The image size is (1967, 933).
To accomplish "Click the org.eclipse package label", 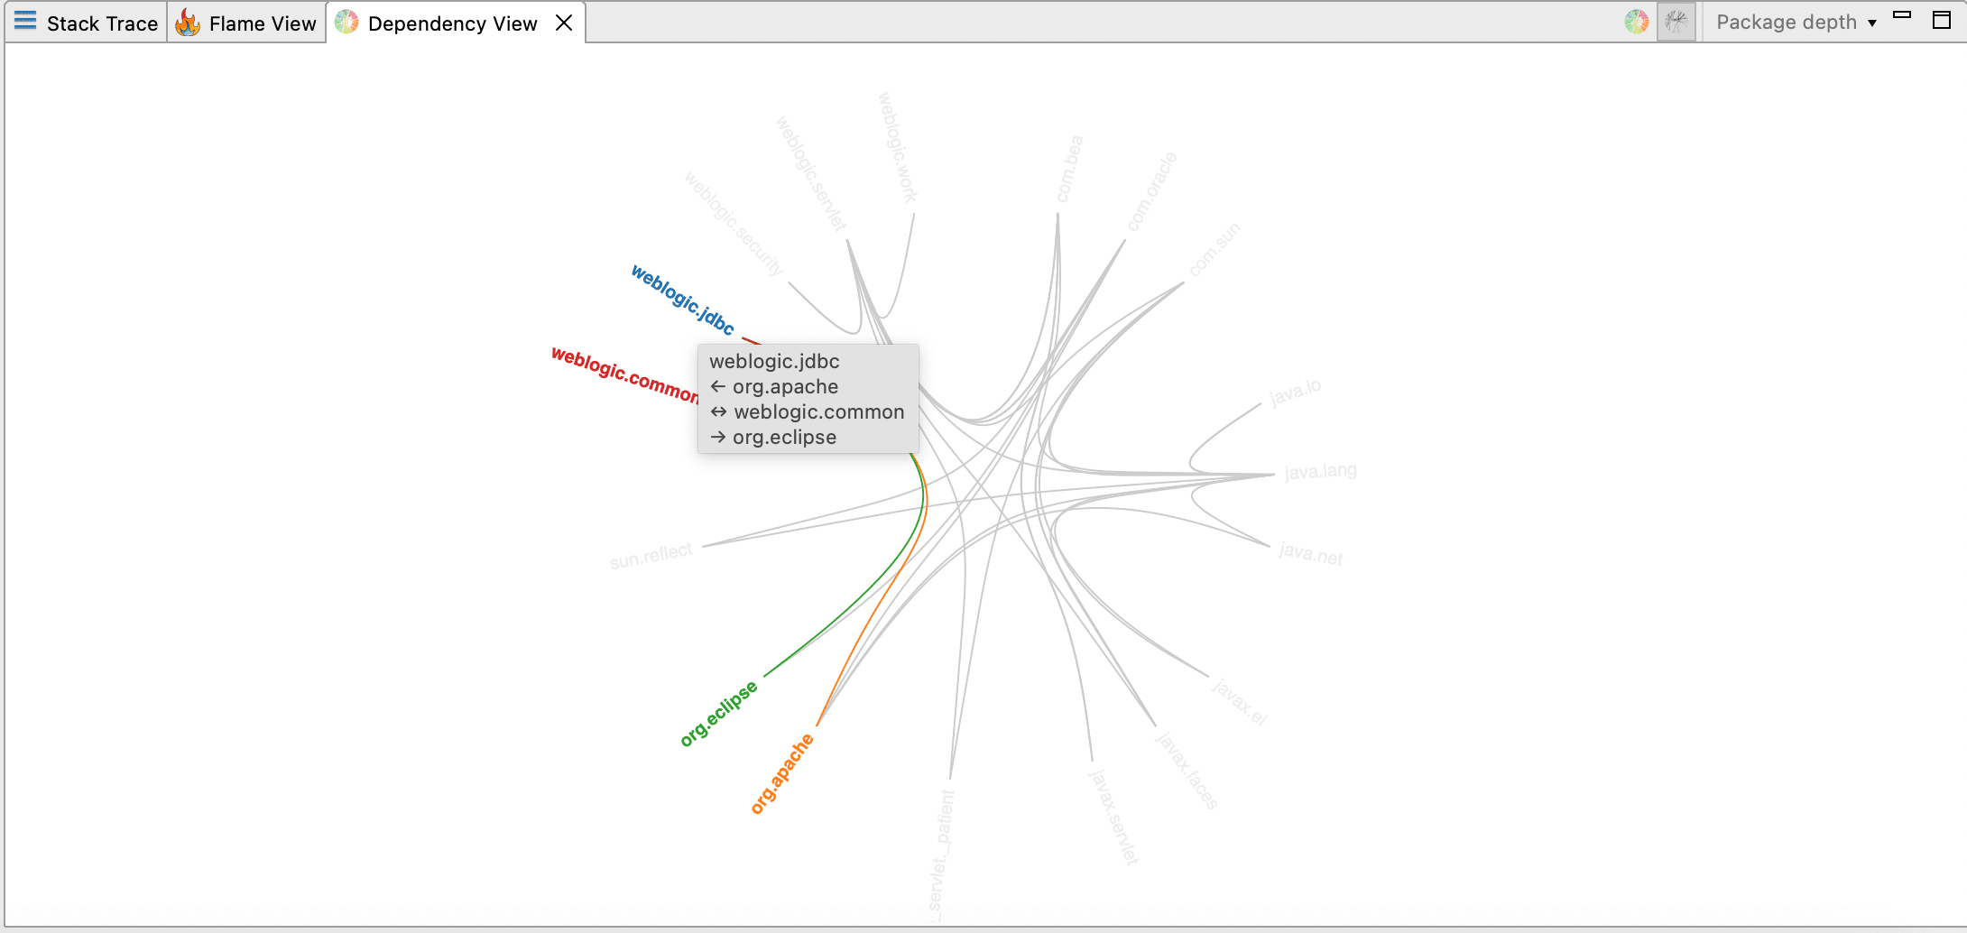I will coord(720,713).
